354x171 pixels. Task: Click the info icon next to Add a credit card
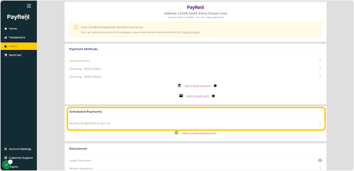point(213,96)
